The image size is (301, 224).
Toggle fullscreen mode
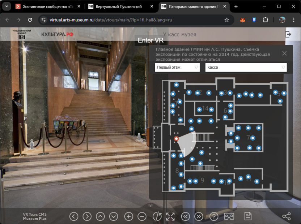point(170,216)
